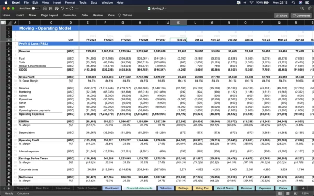
Task: Click the Save icon in toolbar
Action: (51, 8)
